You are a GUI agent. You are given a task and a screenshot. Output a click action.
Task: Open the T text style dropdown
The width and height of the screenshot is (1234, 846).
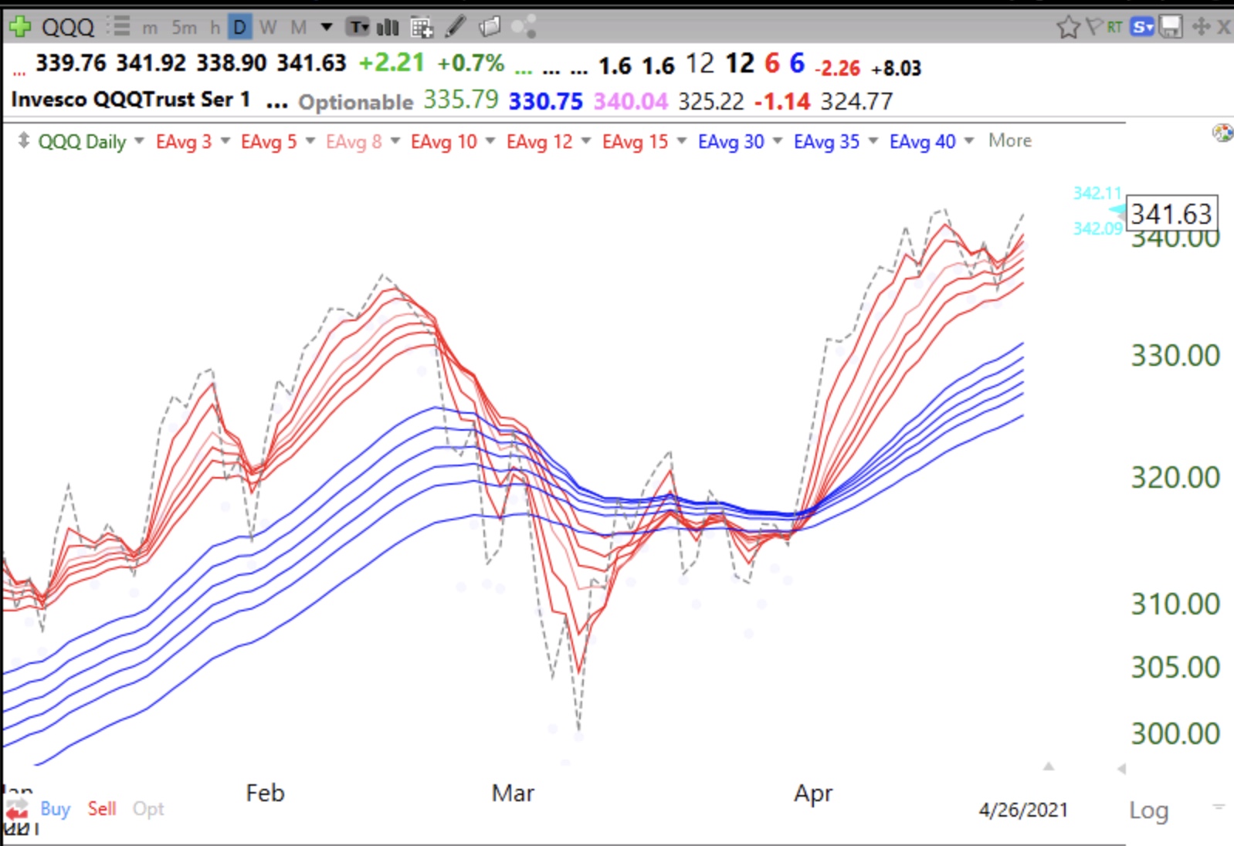coord(358,28)
